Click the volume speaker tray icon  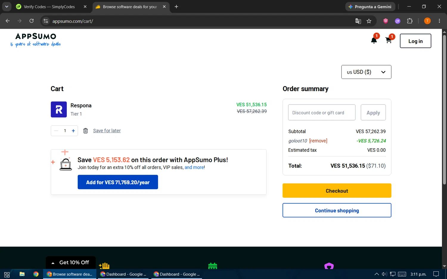point(384,274)
